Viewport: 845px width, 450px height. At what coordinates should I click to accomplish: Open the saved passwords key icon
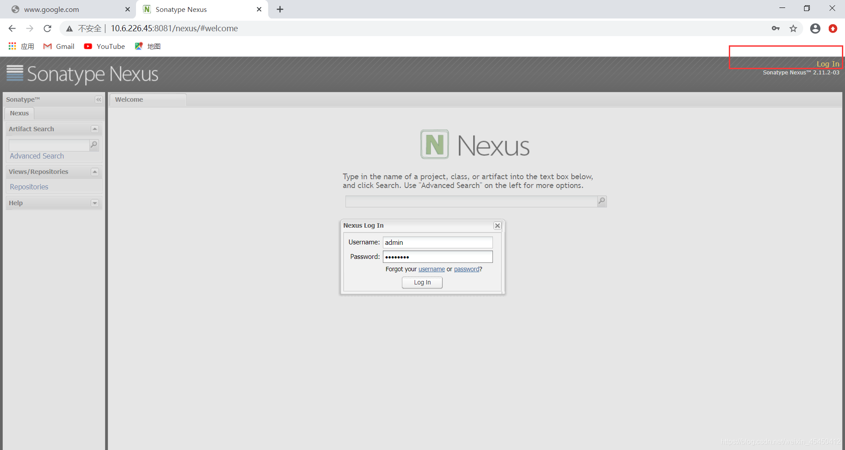tap(775, 29)
